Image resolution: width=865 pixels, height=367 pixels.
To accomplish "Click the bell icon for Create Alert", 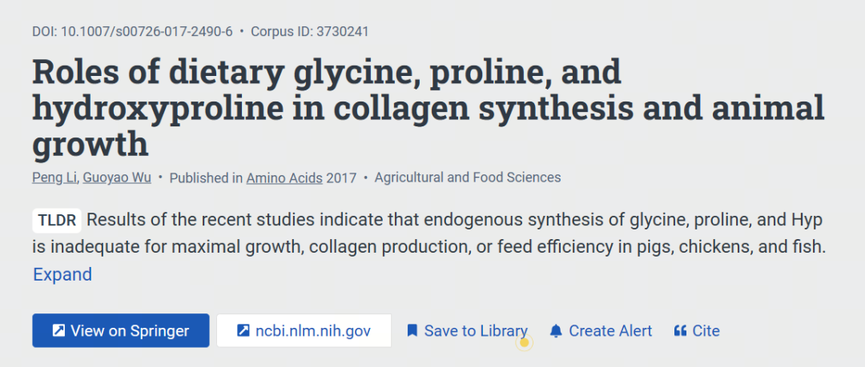I will tap(556, 331).
